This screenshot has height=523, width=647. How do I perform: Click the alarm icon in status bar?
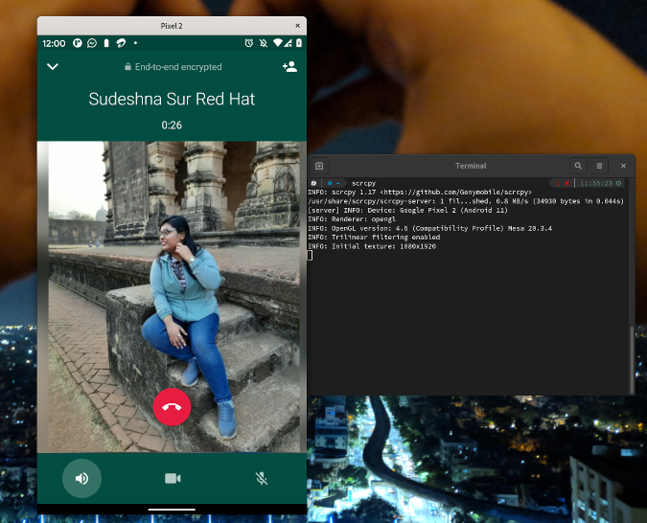pyautogui.click(x=248, y=43)
